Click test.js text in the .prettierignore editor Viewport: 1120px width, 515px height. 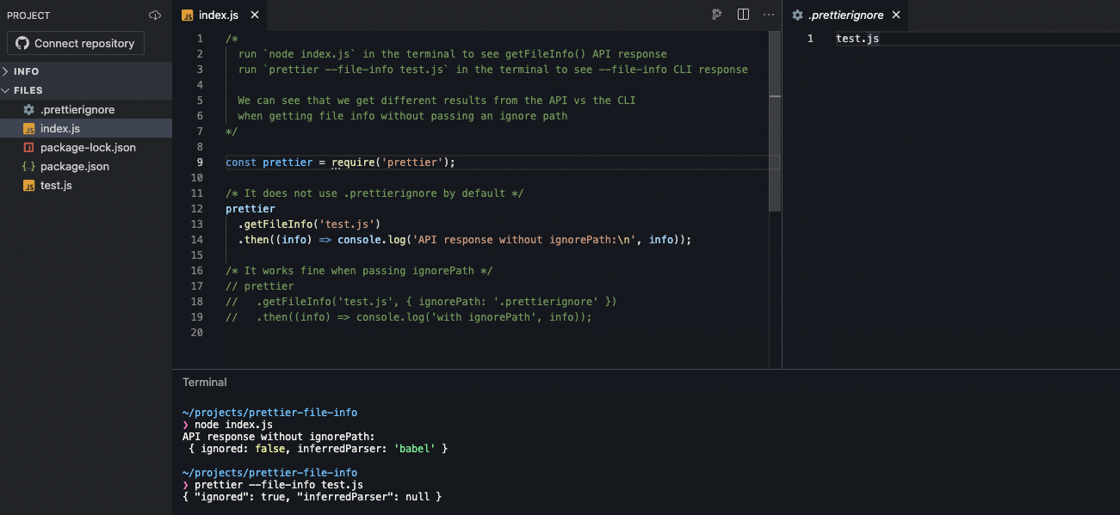click(x=857, y=39)
